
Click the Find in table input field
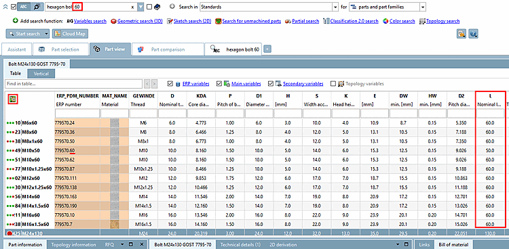click(x=73, y=83)
